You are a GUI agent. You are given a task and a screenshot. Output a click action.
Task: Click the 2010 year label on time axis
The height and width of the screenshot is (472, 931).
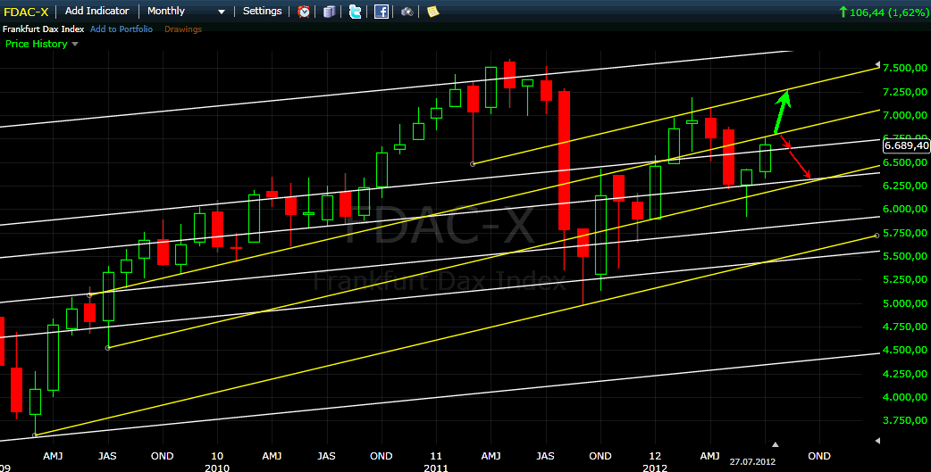217,468
